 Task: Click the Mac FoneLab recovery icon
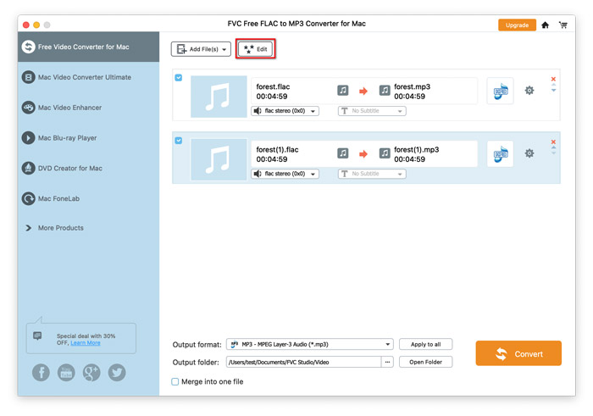[28, 198]
